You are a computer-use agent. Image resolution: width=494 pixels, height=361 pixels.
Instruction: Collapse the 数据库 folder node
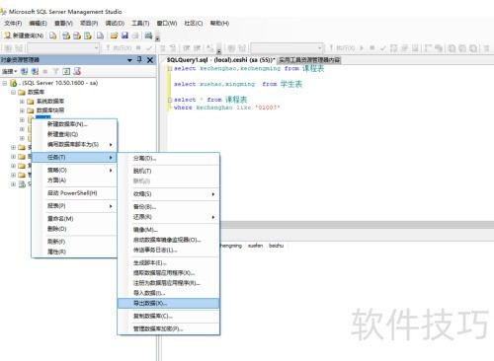click(x=14, y=92)
